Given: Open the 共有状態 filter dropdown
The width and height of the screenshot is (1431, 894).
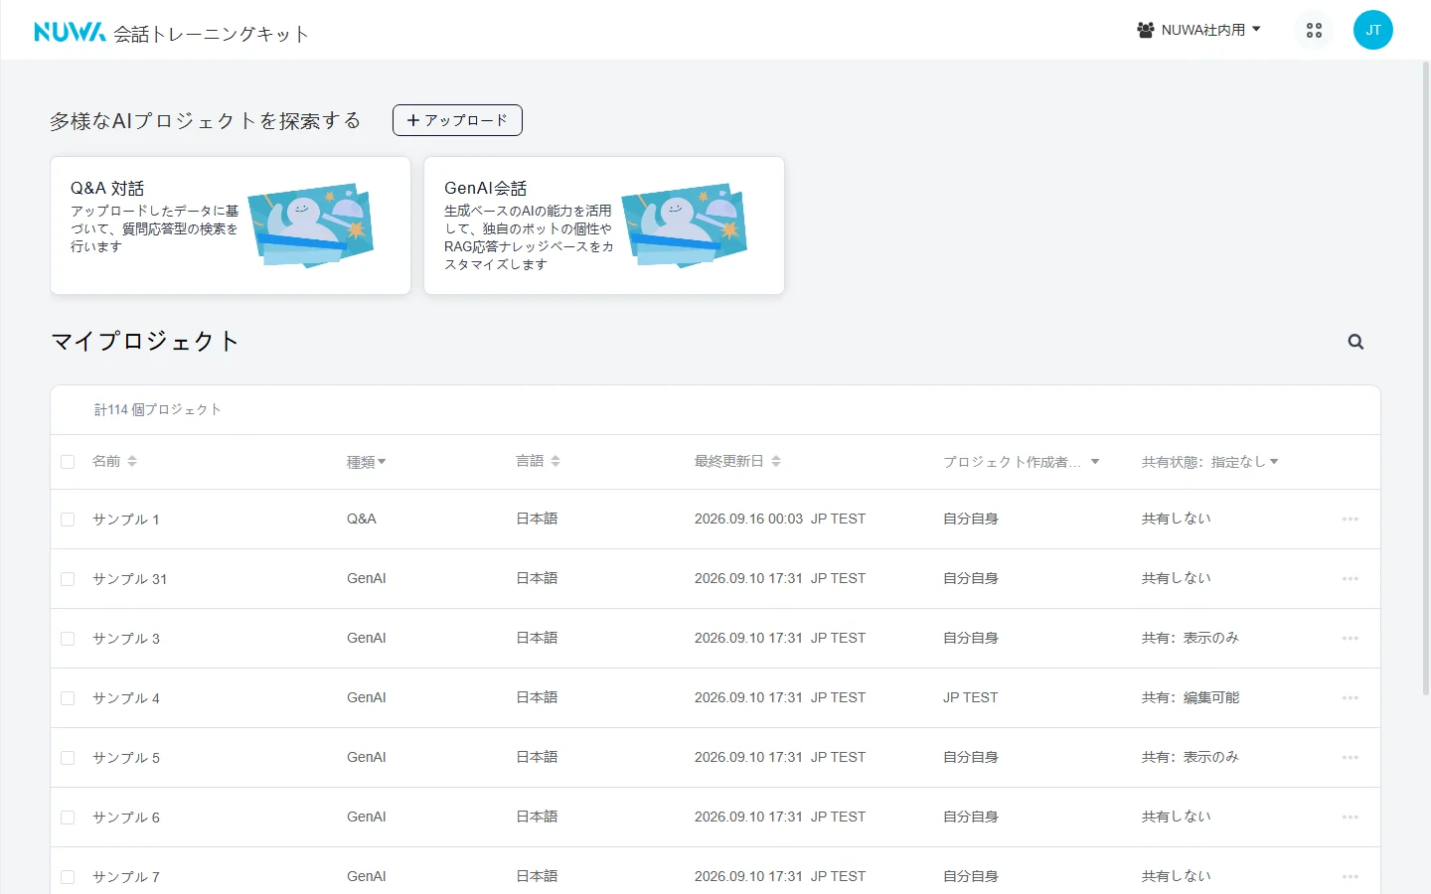Looking at the screenshot, I should (1209, 462).
